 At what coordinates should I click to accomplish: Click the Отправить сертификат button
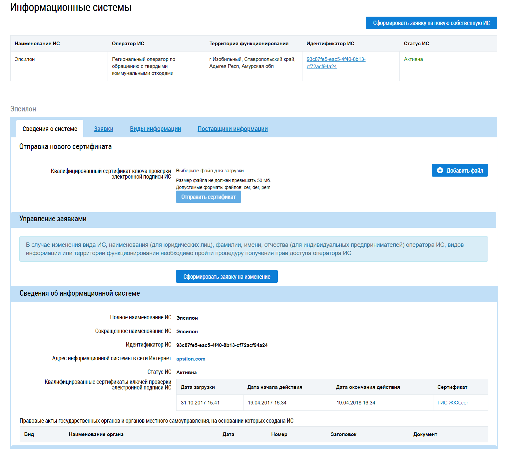click(208, 197)
